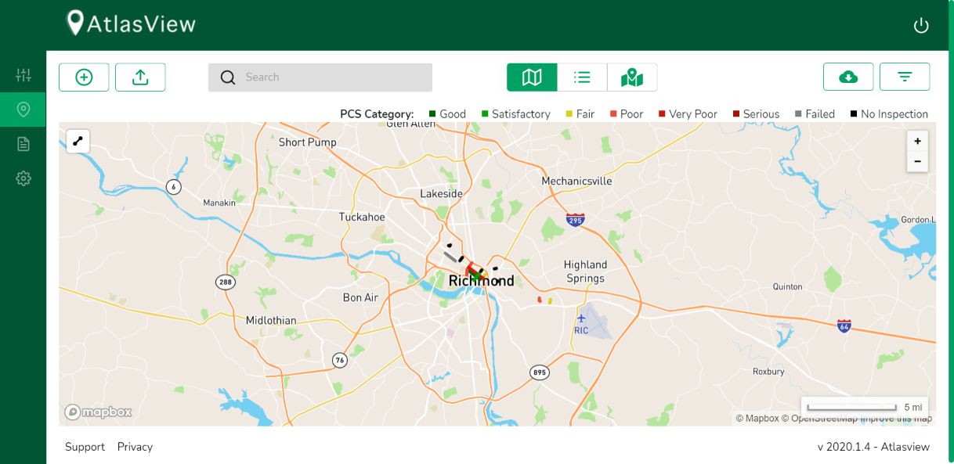Click the Midlothian map label
The image size is (954, 464).
point(271,320)
